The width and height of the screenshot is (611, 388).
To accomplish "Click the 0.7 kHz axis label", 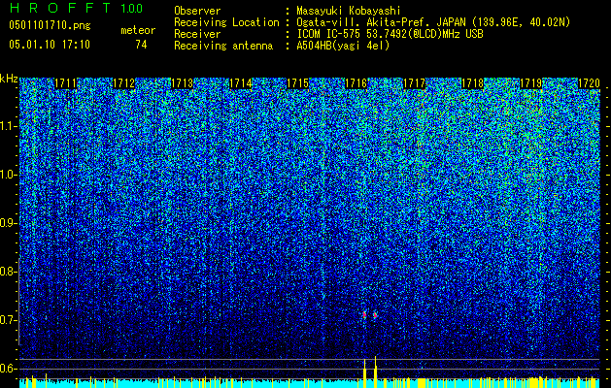I will (8, 320).
